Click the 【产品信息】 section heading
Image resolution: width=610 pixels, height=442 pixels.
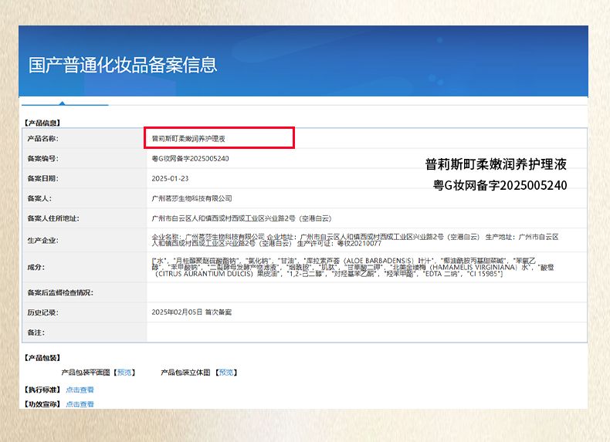pos(42,123)
